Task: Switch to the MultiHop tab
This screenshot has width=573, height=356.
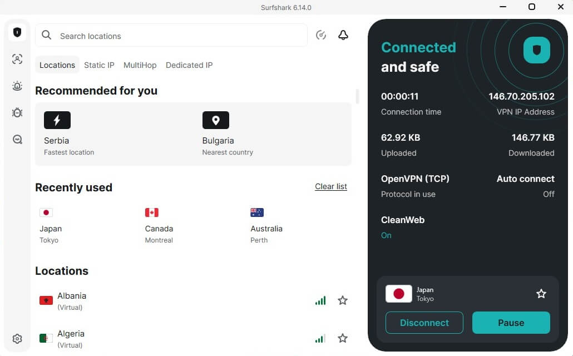Action: [140, 65]
